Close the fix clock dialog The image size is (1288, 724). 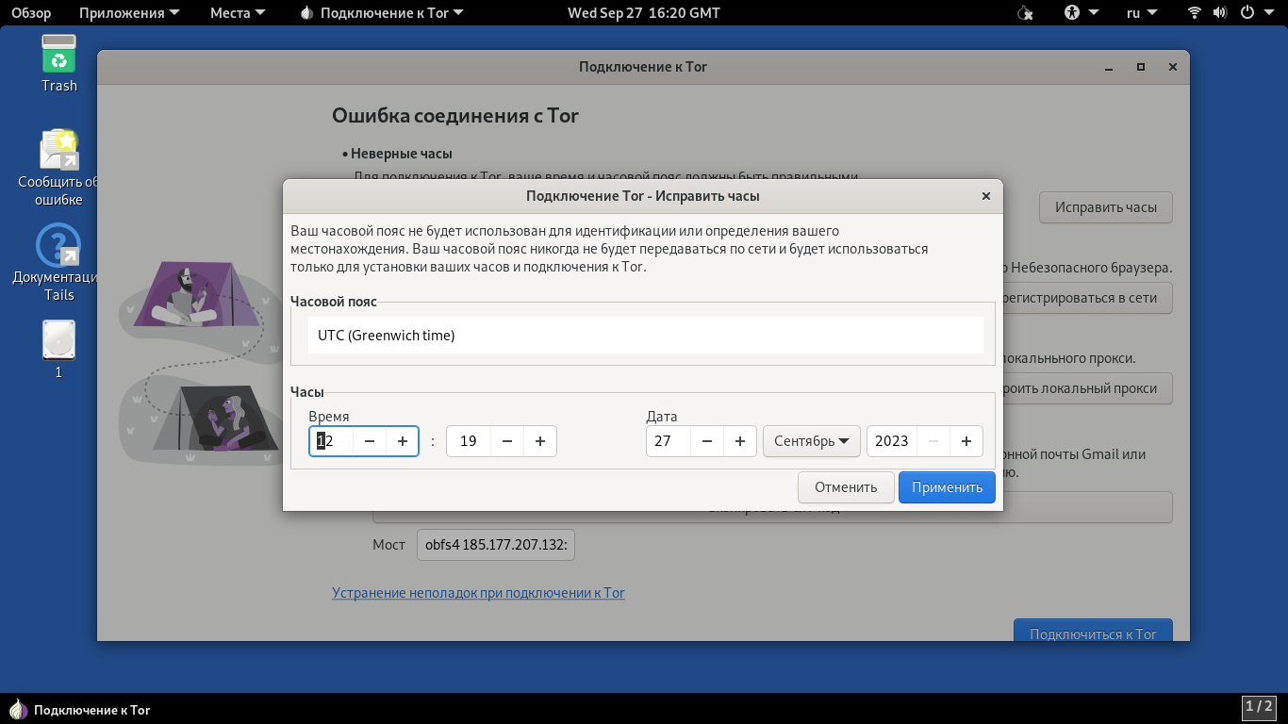coord(986,196)
